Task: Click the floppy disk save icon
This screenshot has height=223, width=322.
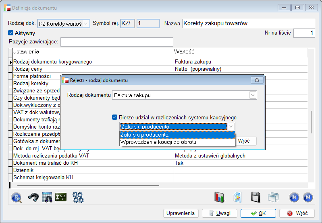Action: click(x=256, y=197)
